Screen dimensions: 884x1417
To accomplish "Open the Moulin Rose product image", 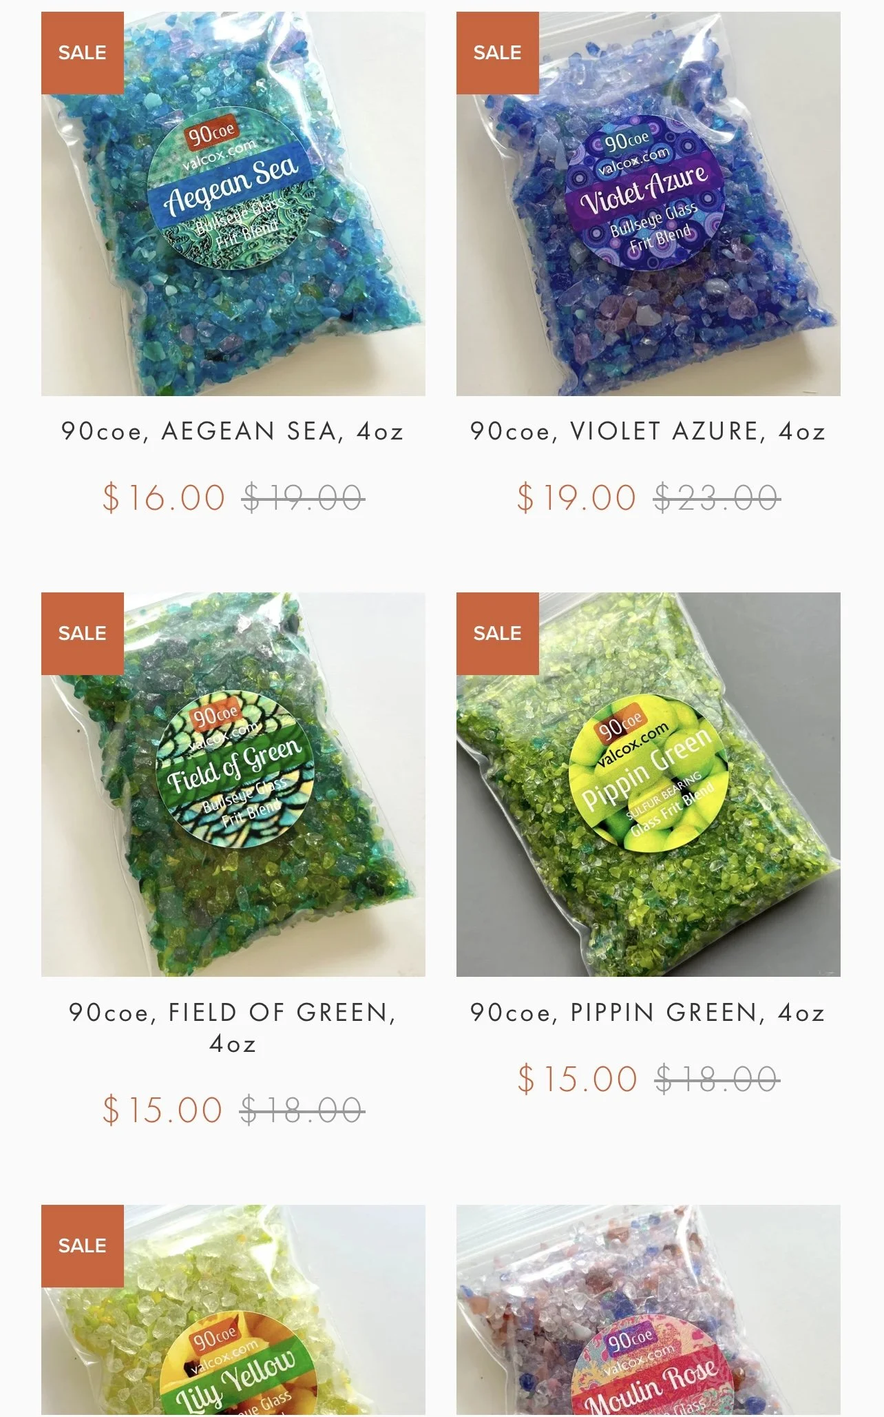I will click(x=649, y=1310).
